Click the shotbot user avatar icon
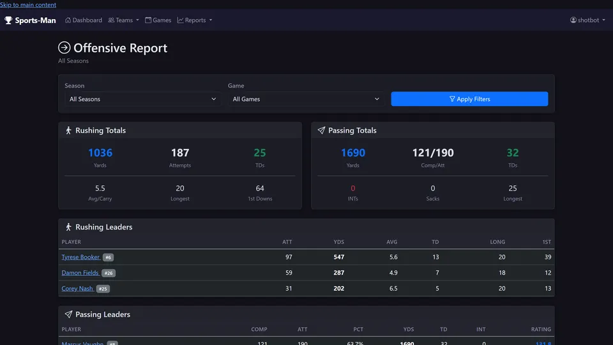613x345 pixels. click(x=573, y=20)
